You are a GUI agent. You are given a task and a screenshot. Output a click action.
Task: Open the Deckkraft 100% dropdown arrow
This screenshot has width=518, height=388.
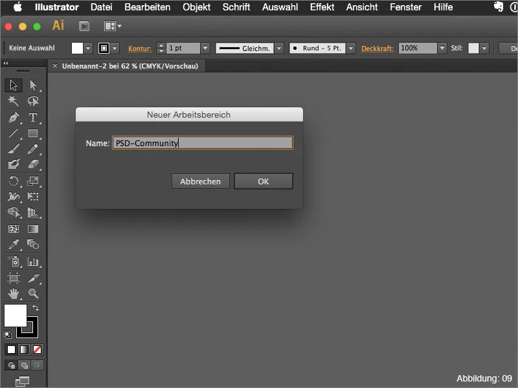click(x=442, y=48)
